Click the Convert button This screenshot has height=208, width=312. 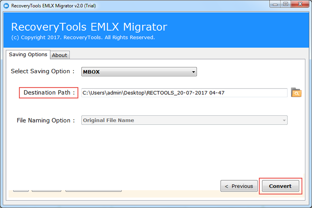[x=280, y=186]
